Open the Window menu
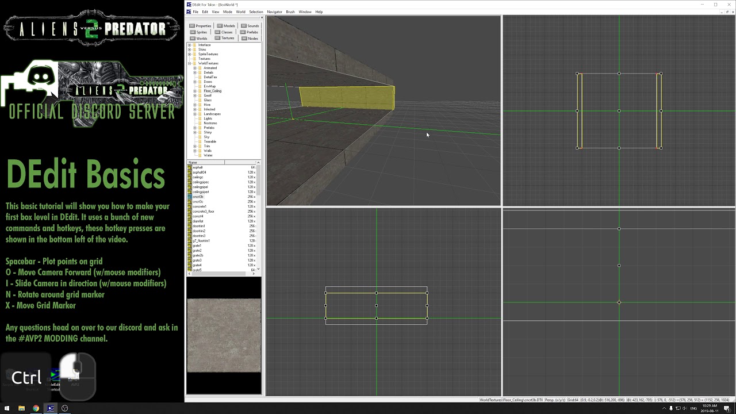Screen dimensions: 736x414 tap(305, 11)
